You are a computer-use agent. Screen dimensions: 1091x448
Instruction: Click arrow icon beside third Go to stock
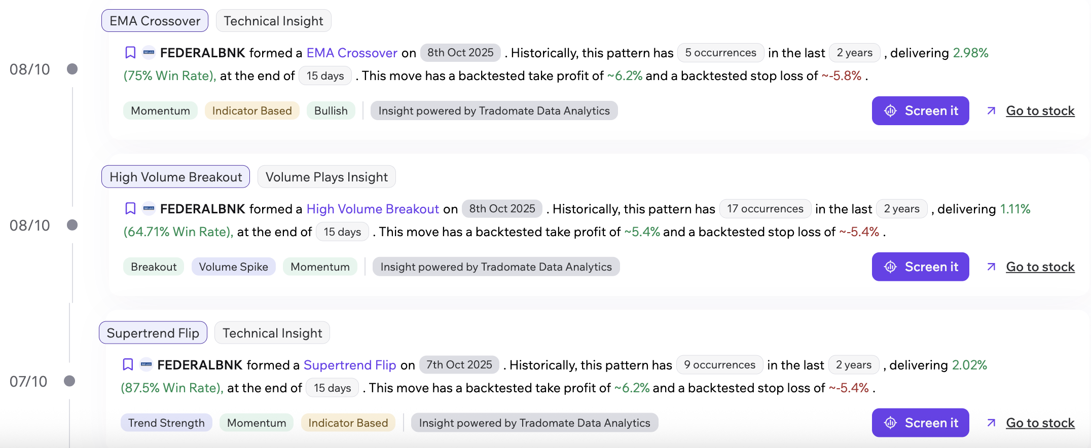[x=992, y=423]
